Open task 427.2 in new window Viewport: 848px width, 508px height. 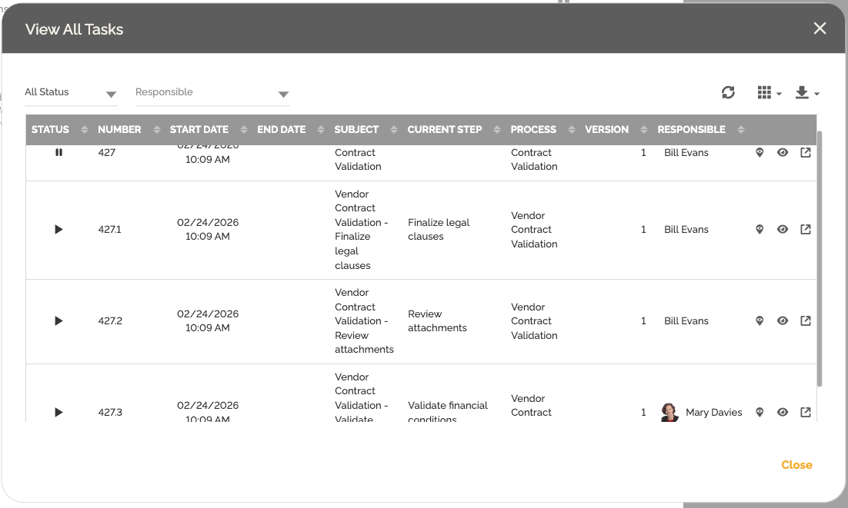806,321
